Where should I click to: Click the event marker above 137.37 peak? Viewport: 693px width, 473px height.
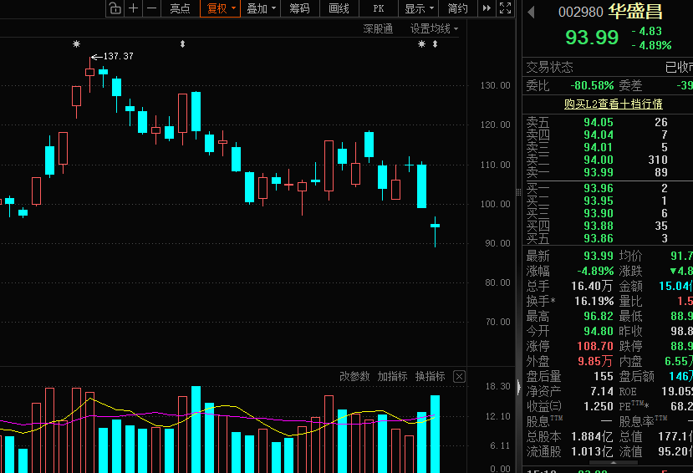76,43
